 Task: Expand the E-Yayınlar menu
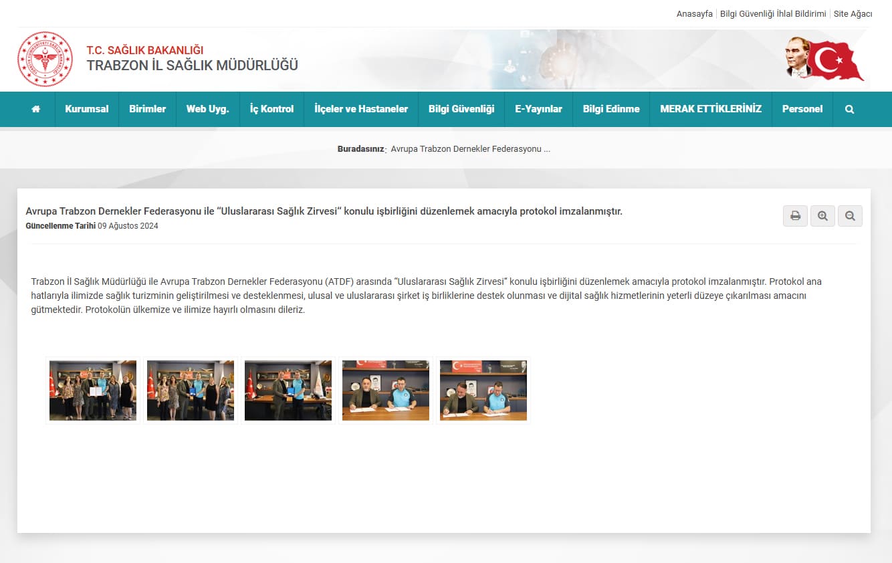(538, 109)
